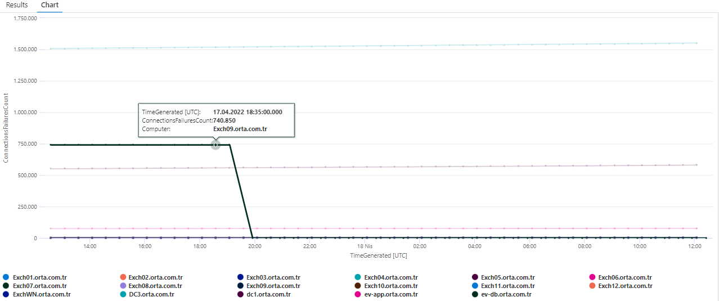Click the 1.750.000 y-axis label

(x=25, y=18)
